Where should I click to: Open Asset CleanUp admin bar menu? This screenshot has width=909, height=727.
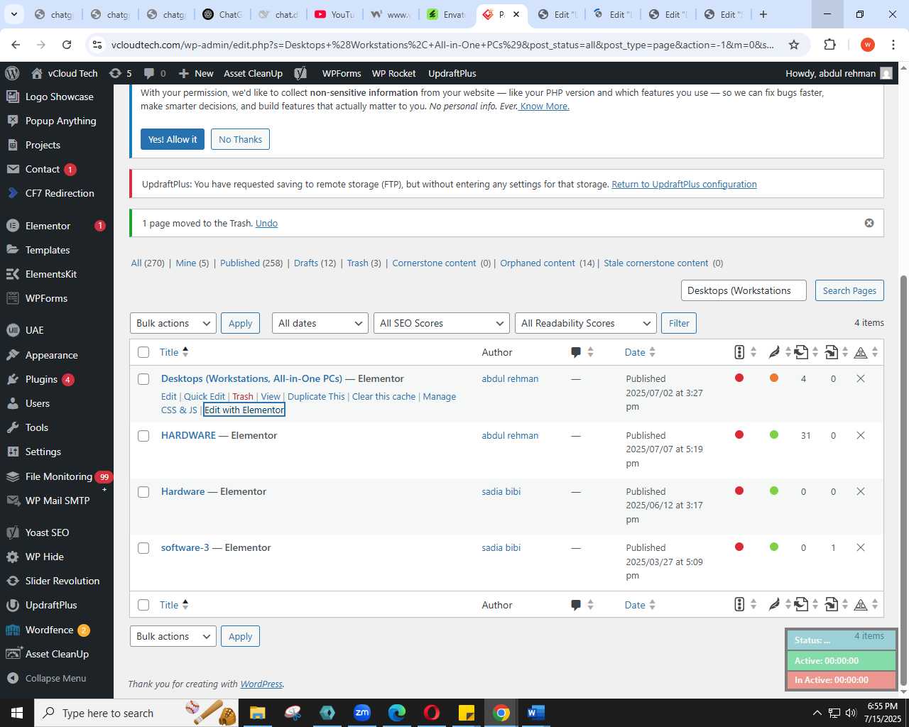(x=253, y=73)
